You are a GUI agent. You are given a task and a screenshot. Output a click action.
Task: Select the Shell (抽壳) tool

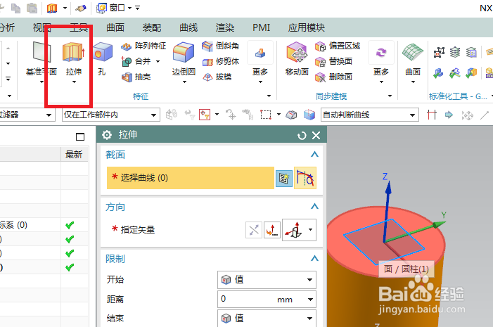point(136,77)
